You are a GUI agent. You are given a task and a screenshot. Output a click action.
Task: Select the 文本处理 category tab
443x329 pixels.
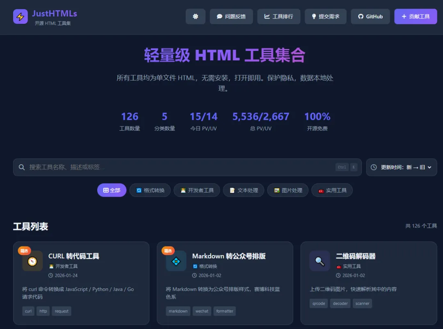pyautogui.click(x=244, y=190)
